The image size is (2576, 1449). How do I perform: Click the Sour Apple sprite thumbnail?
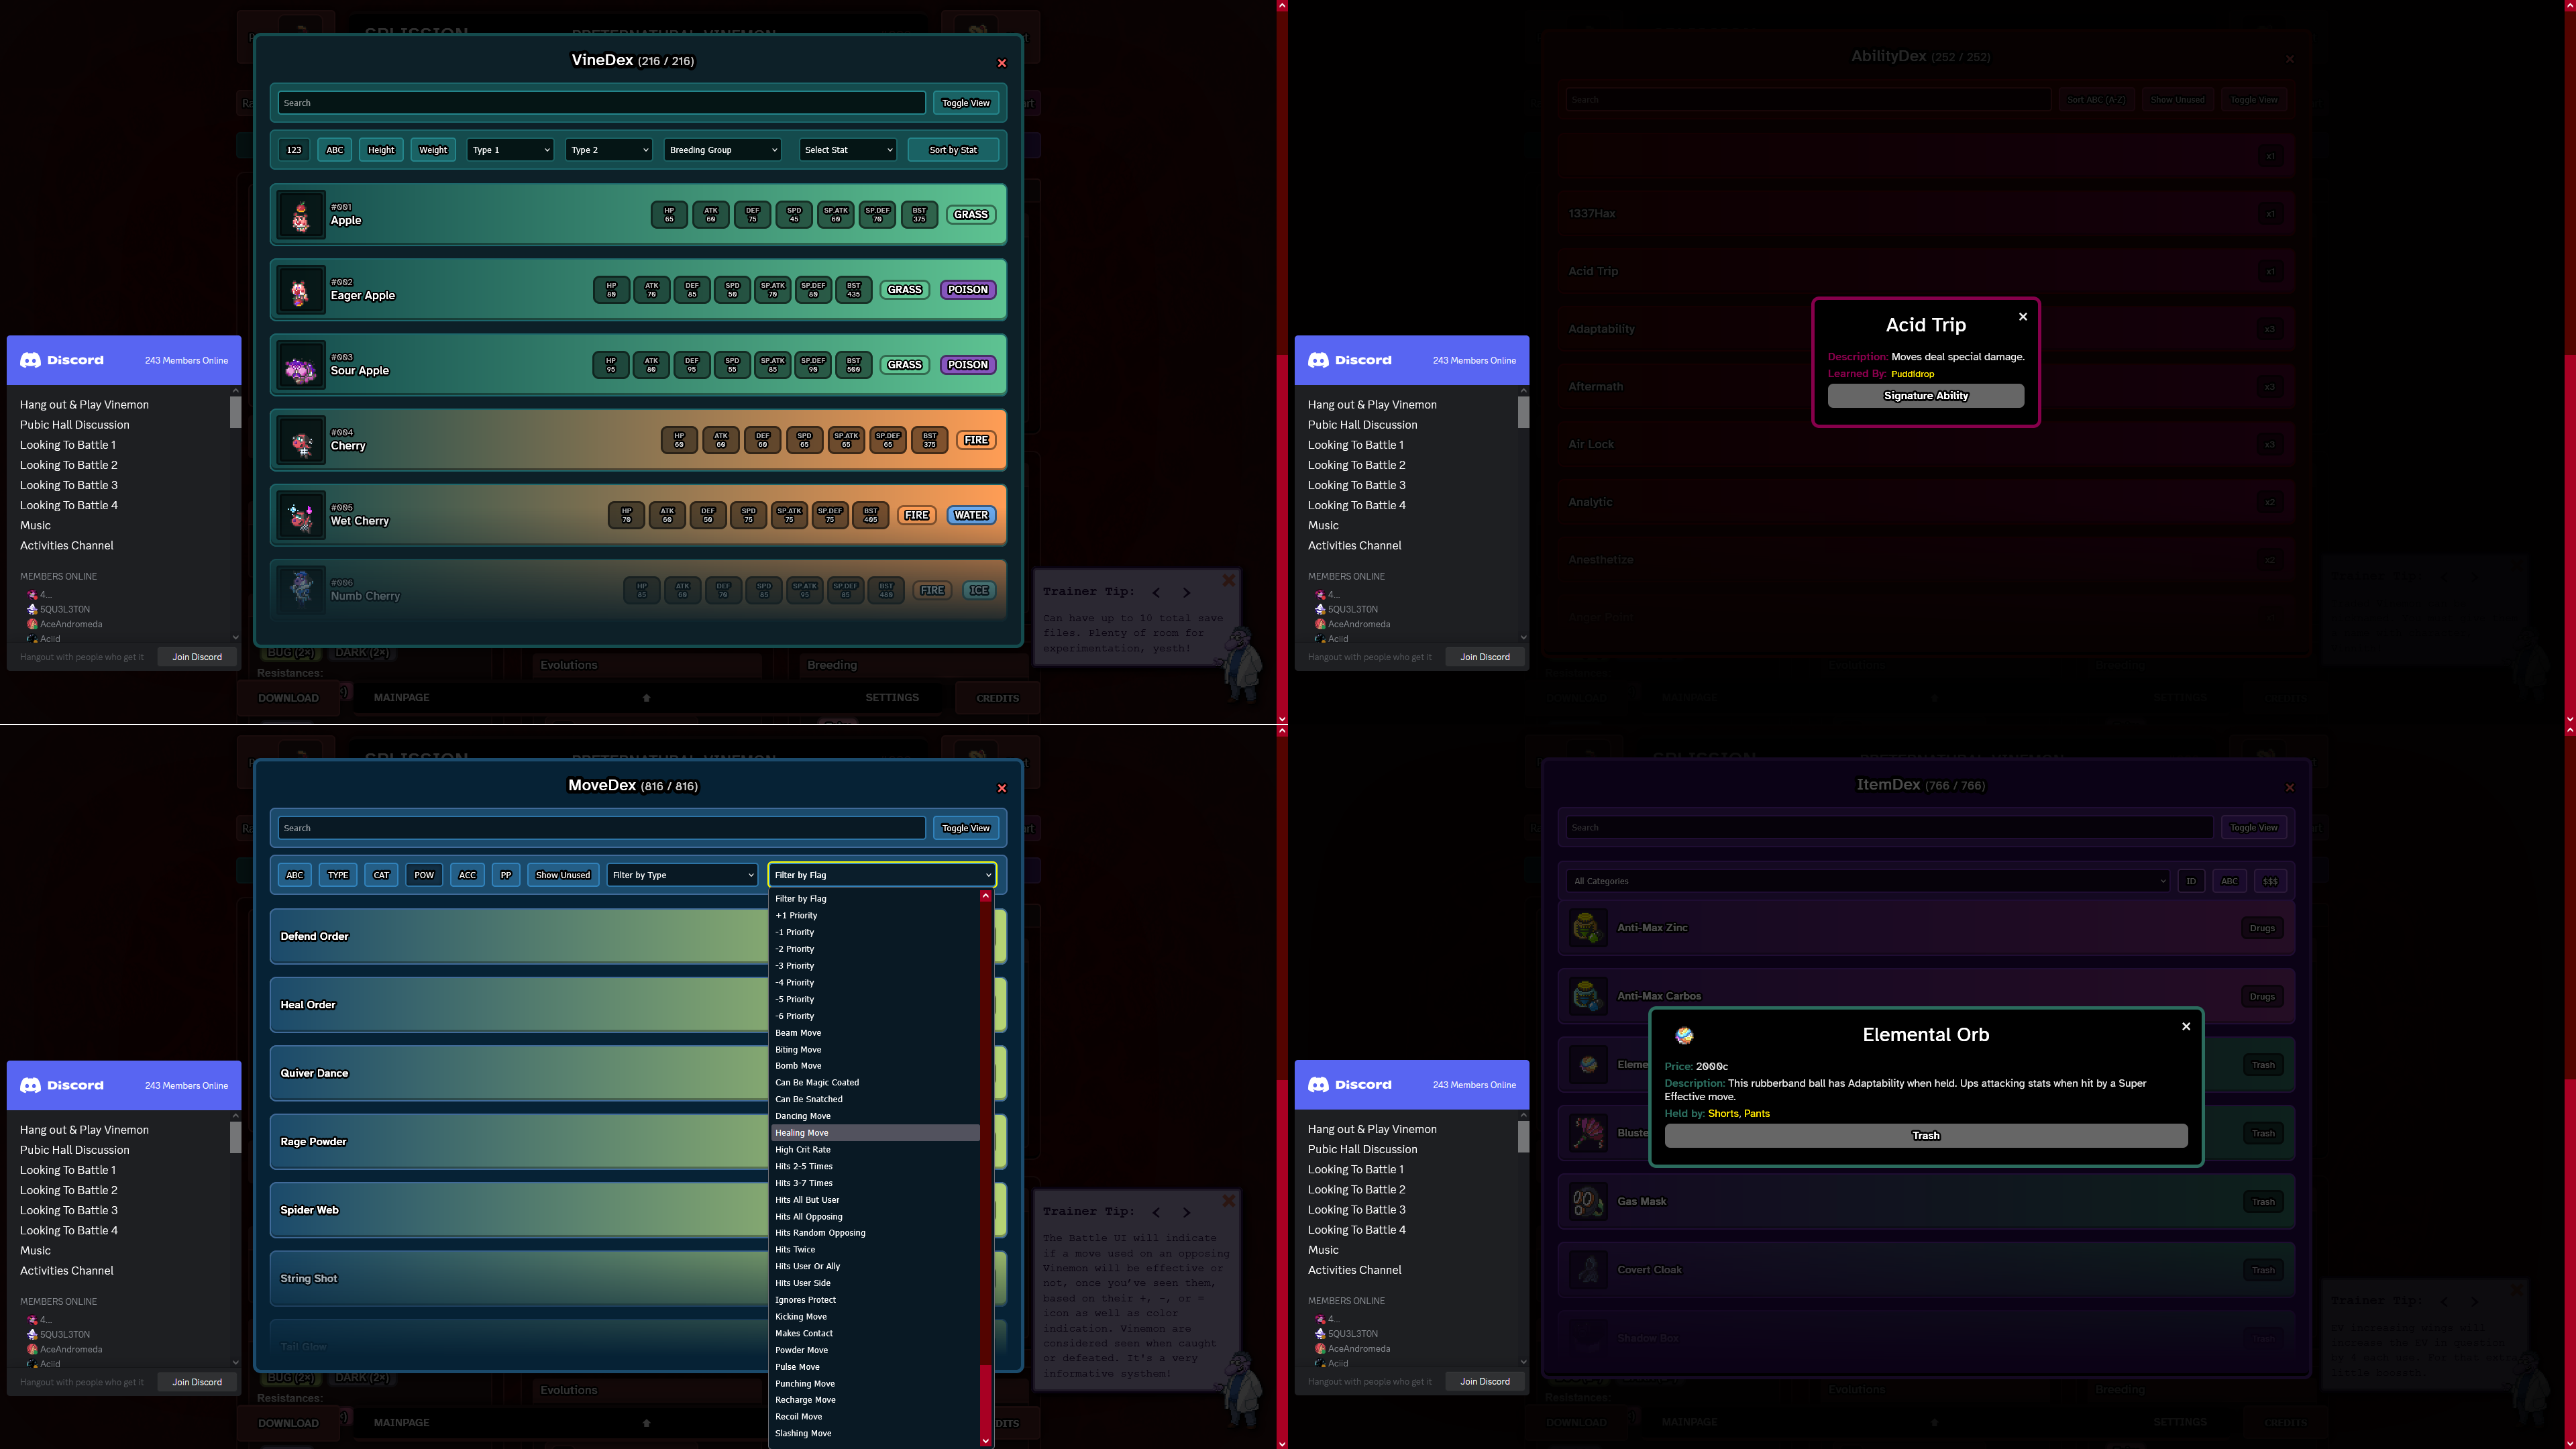pos(301,366)
